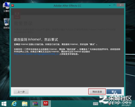Click the blue 重试 retry button
Viewport: 135px width, 107px height.
tap(114, 92)
